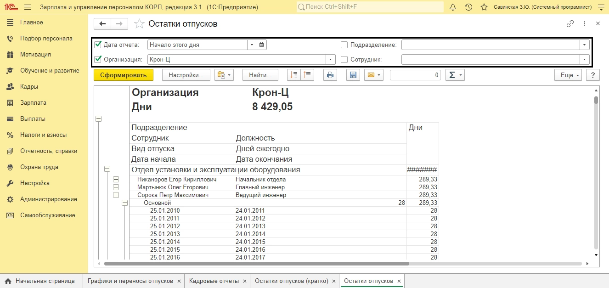Uncheck the Дата отчета checkbox
This screenshot has height=288, width=609.
tap(98, 45)
